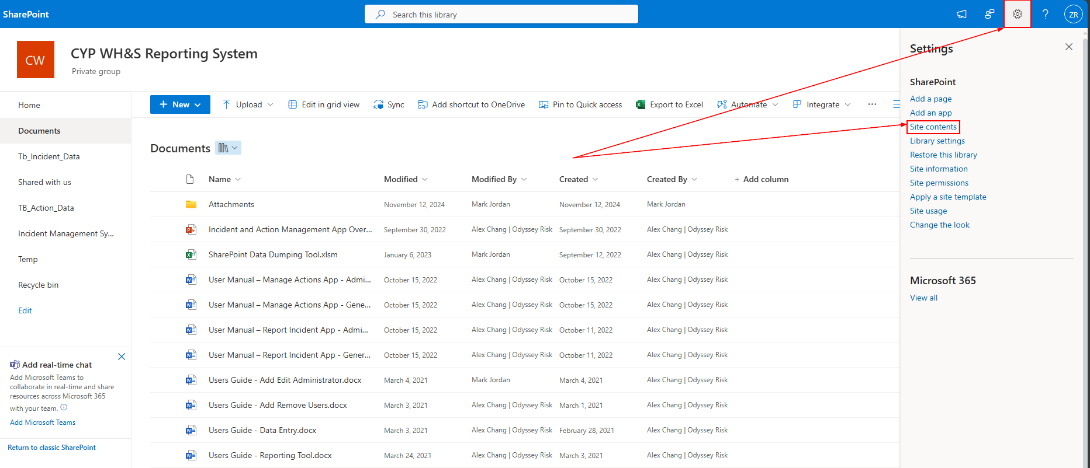Screen dimensions: 1090x468
Task: Open the toolbar ellipsis more options
Action: (x=872, y=104)
